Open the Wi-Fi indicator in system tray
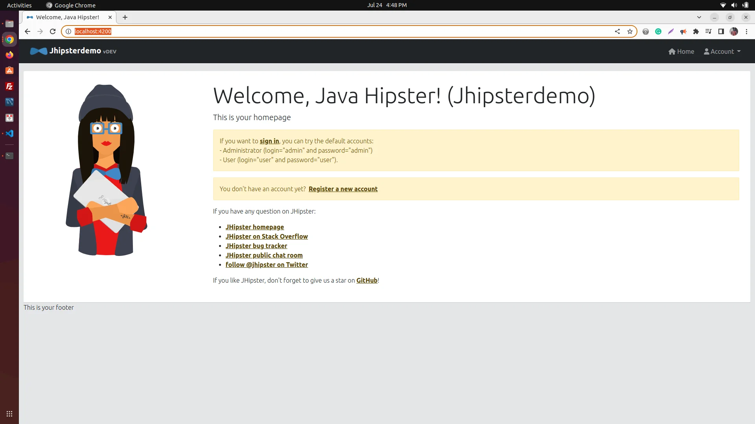The width and height of the screenshot is (755, 424). (723, 5)
